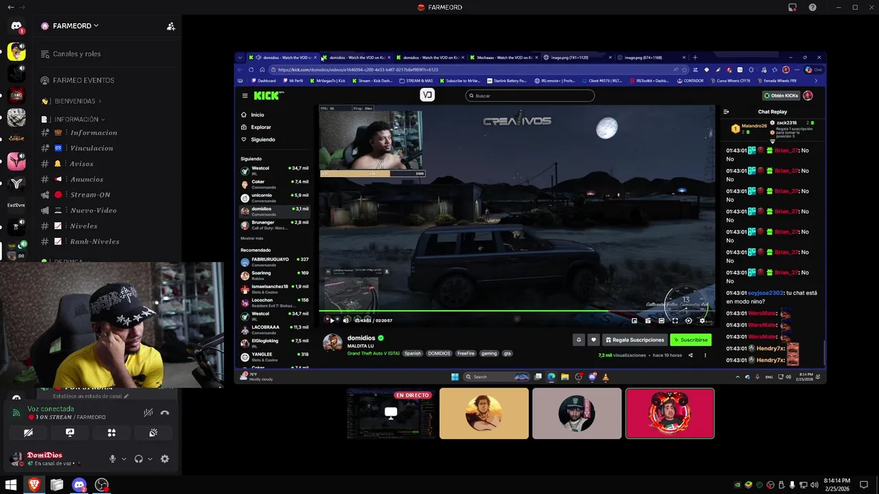Click the green Kick video progress bar

(x=516, y=312)
